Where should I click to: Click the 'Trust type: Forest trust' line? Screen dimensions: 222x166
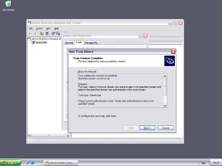coord(89,95)
